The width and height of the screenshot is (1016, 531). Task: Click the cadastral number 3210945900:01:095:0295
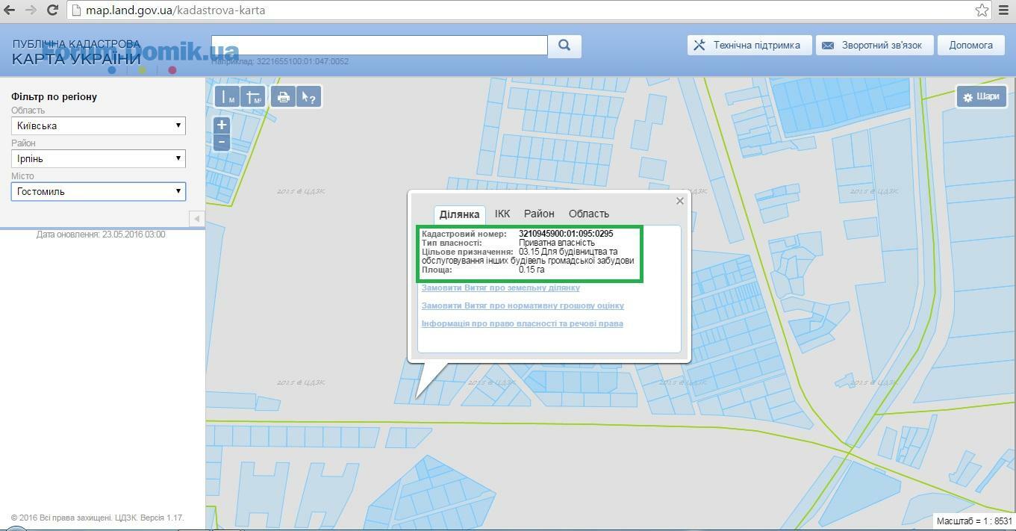566,234
